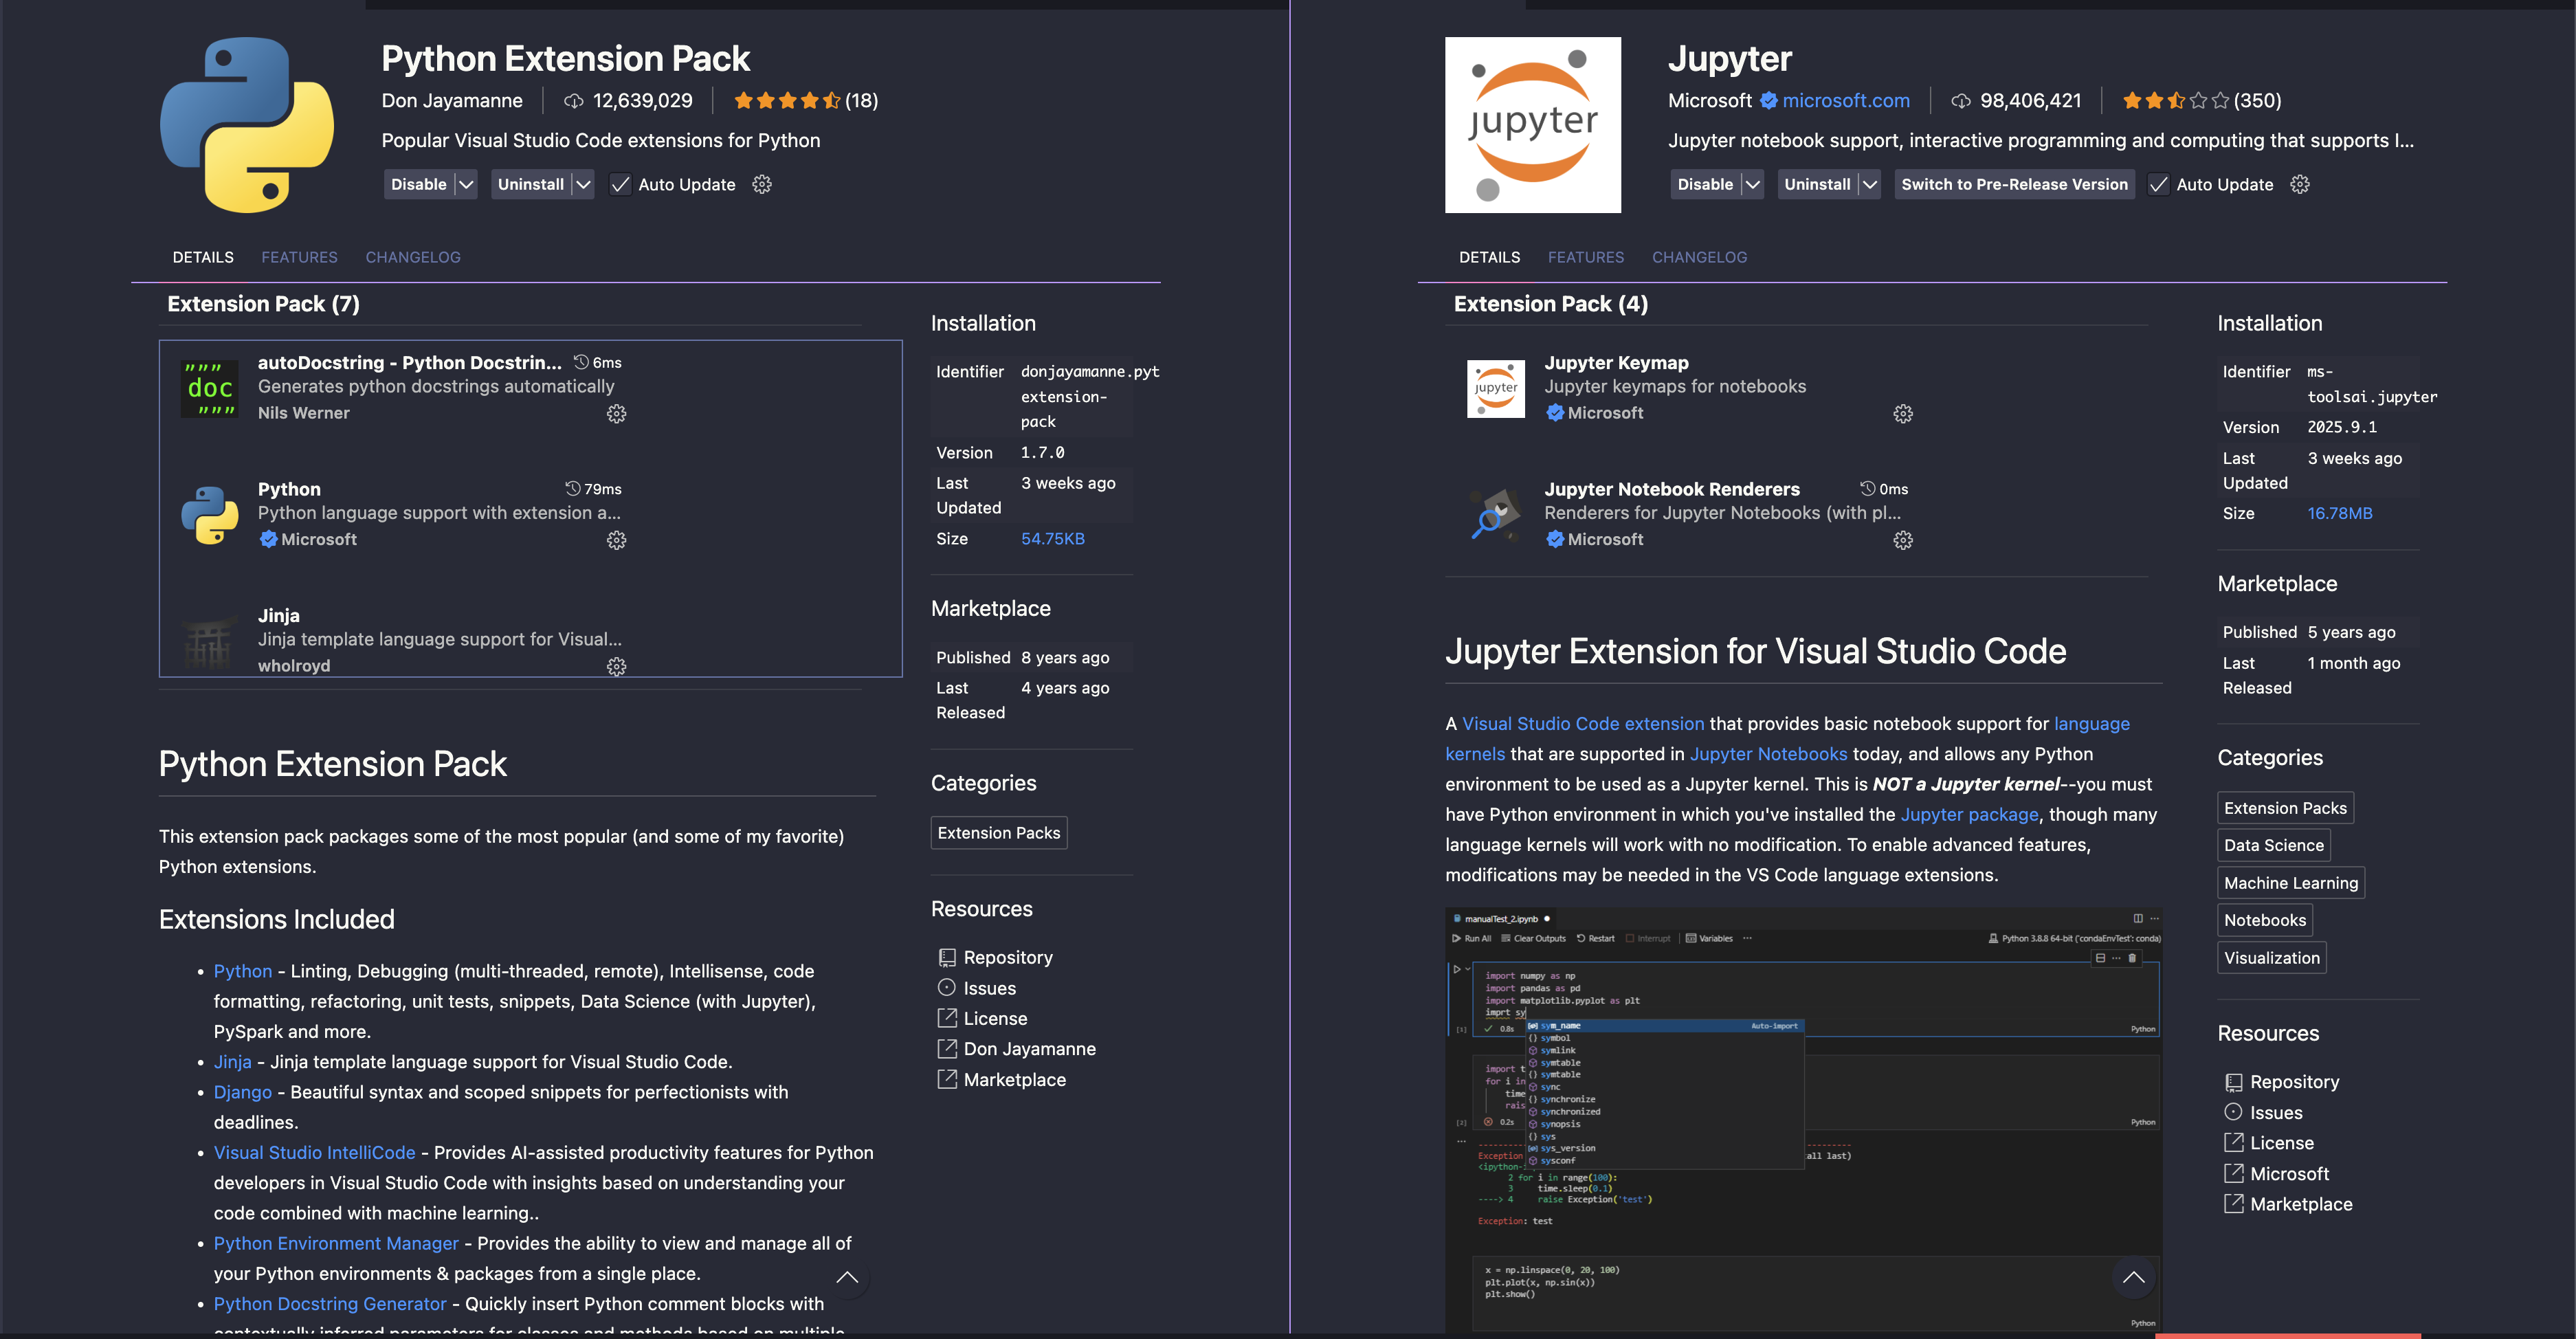Expand the Disable dropdown arrow for Python Extension Pack
The height and width of the screenshot is (1339, 2576).
pyautogui.click(x=466, y=184)
